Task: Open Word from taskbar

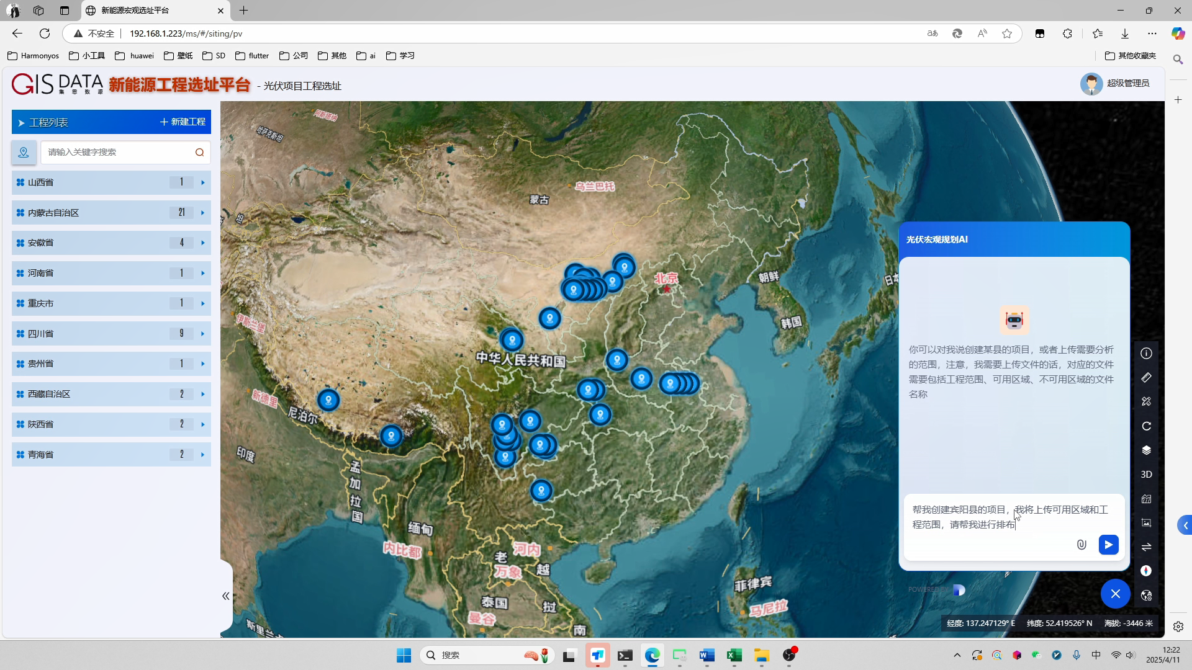Action: click(707, 656)
